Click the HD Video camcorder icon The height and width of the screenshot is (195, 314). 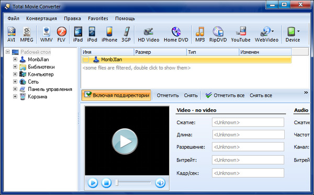[x=149, y=35]
